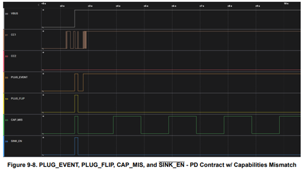Select the D6 SINK_EN channel label
This screenshot has height=174, width=306.
point(14,141)
